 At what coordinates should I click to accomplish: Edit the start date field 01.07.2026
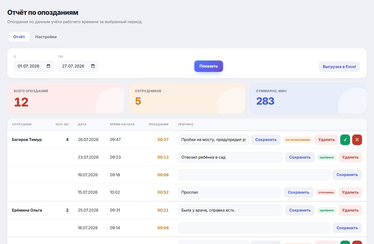point(34,66)
